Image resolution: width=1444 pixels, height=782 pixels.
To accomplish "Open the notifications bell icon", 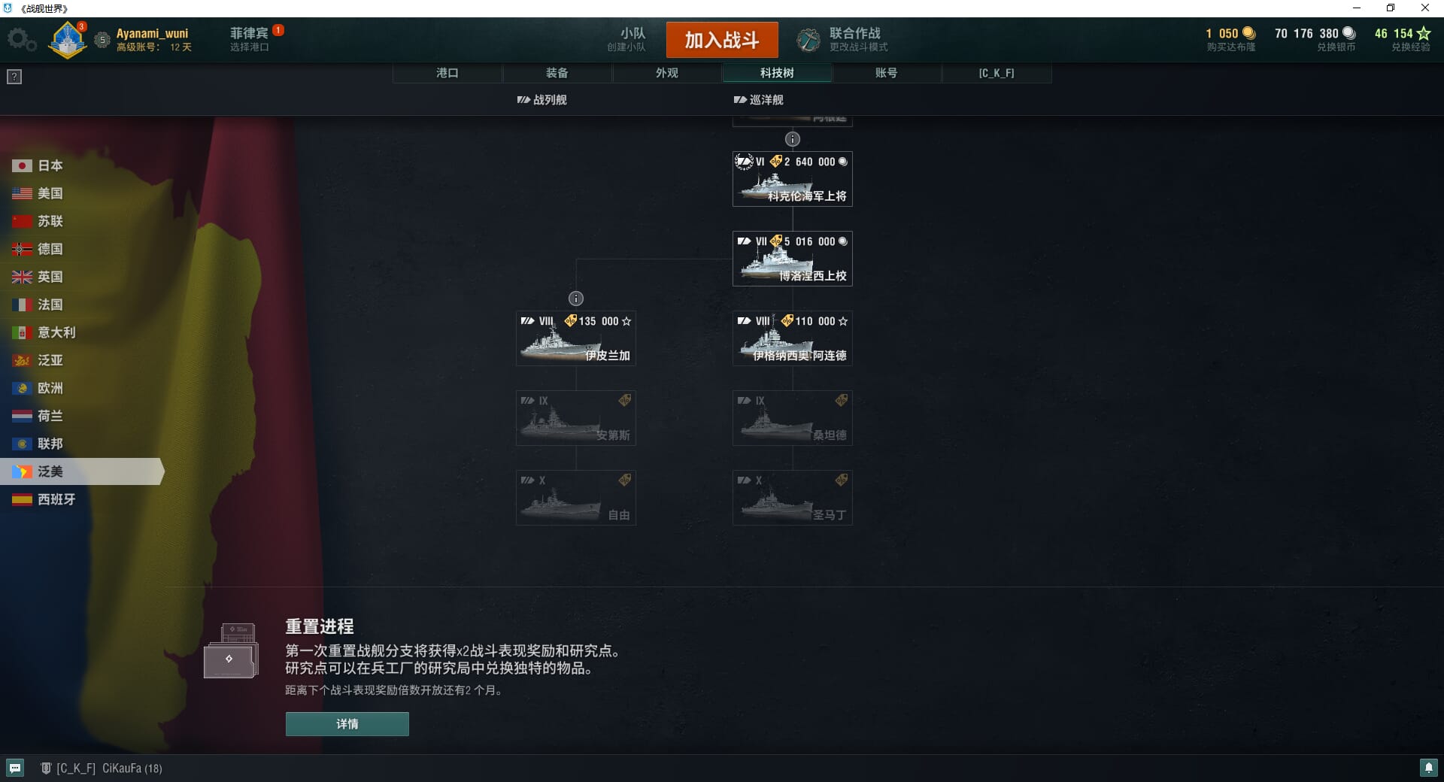I will tap(1428, 768).
